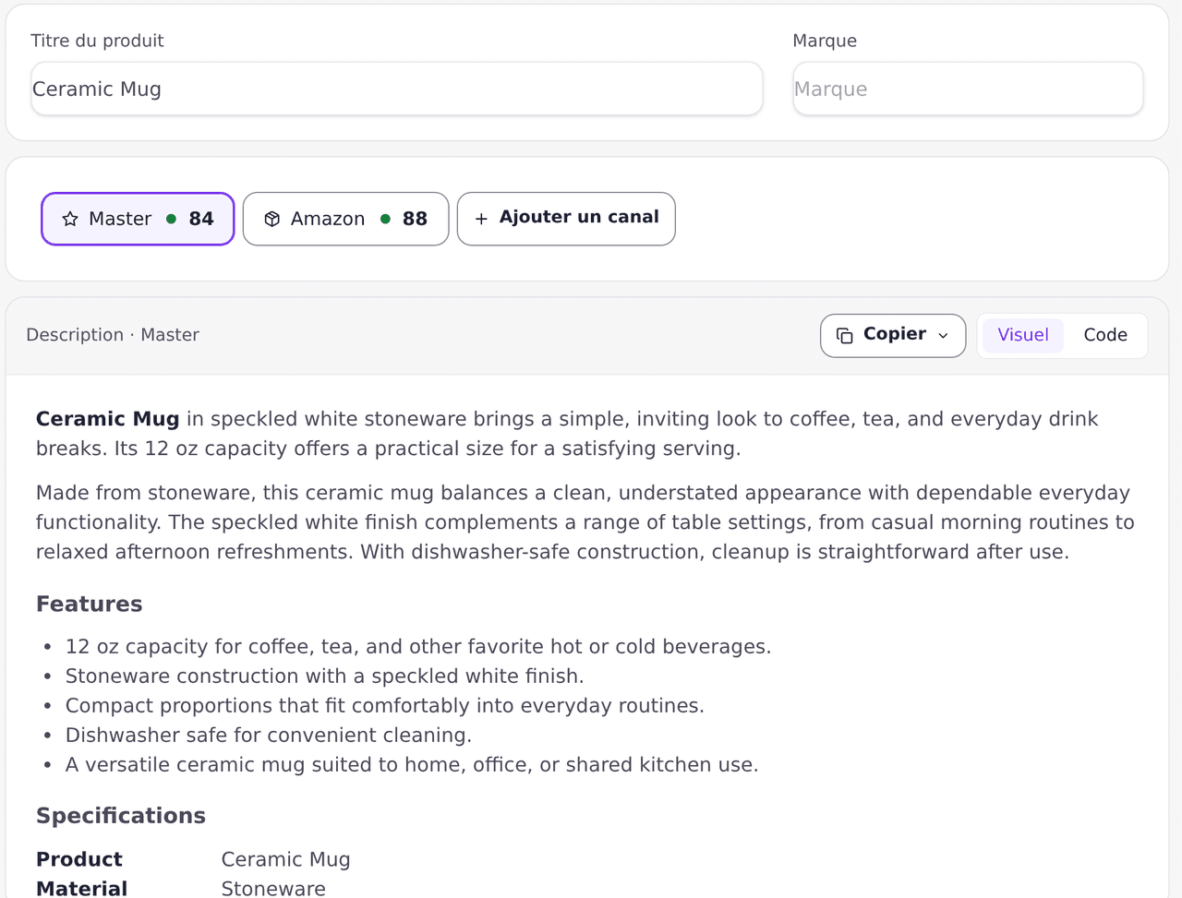Image resolution: width=1182 pixels, height=898 pixels.
Task: Click the Features heading in description
Action: click(90, 604)
